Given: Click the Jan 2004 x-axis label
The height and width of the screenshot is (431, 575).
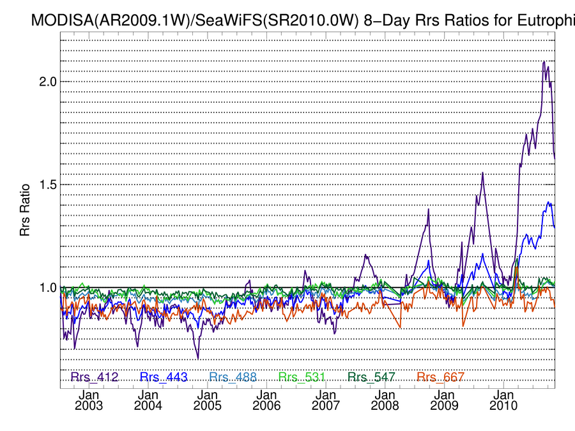Looking at the screenshot, I should click(148, 400).
